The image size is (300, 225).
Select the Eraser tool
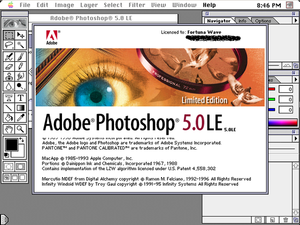tap(9, 66)
